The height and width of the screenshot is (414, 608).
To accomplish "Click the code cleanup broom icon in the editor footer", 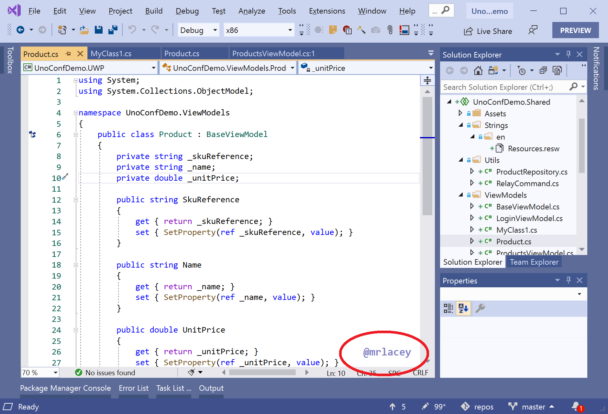I will 192,372.
